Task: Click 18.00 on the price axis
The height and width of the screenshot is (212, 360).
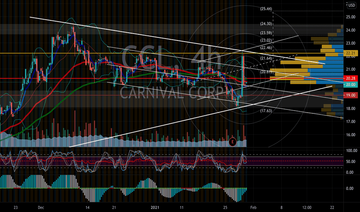Action: click(x=351, y=108)
